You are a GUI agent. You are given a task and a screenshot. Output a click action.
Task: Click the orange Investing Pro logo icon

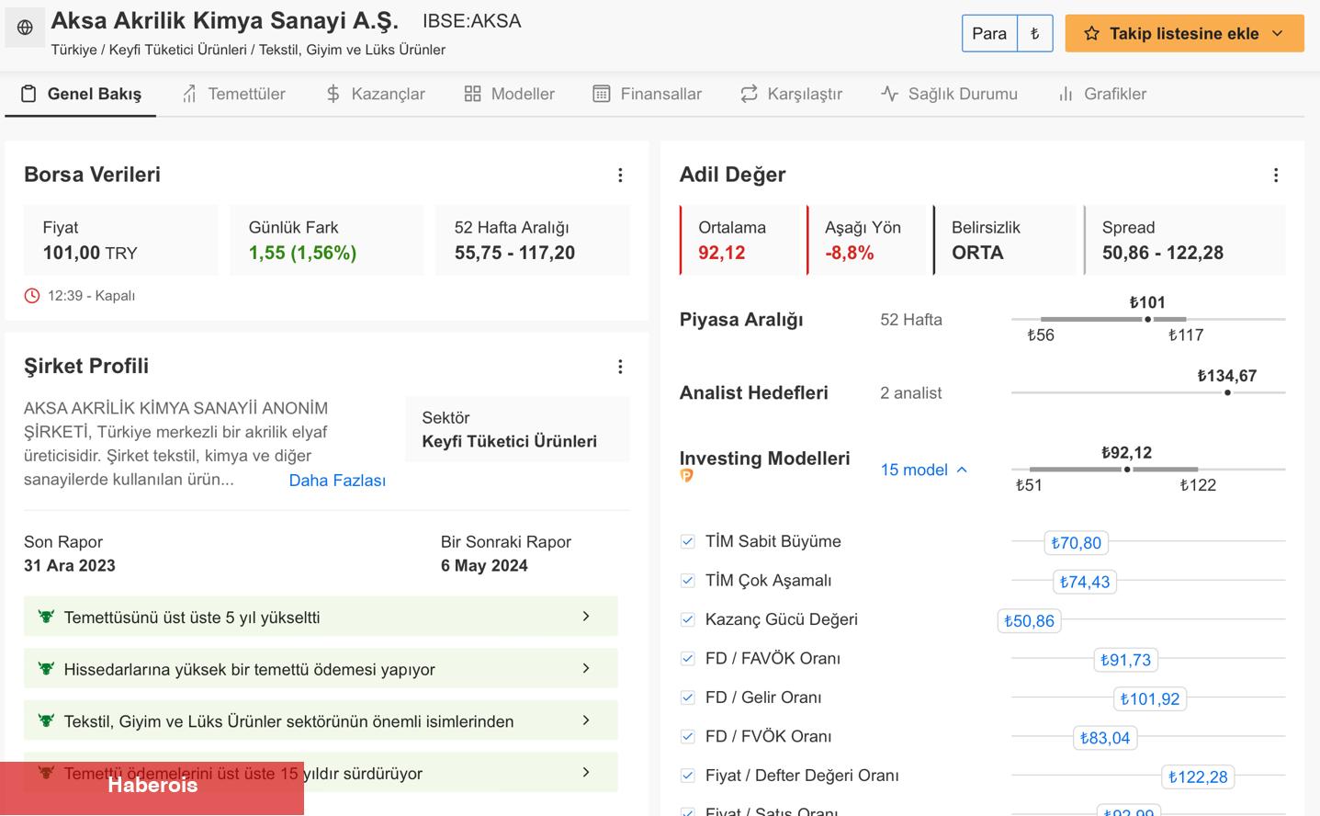click(686, 476)
